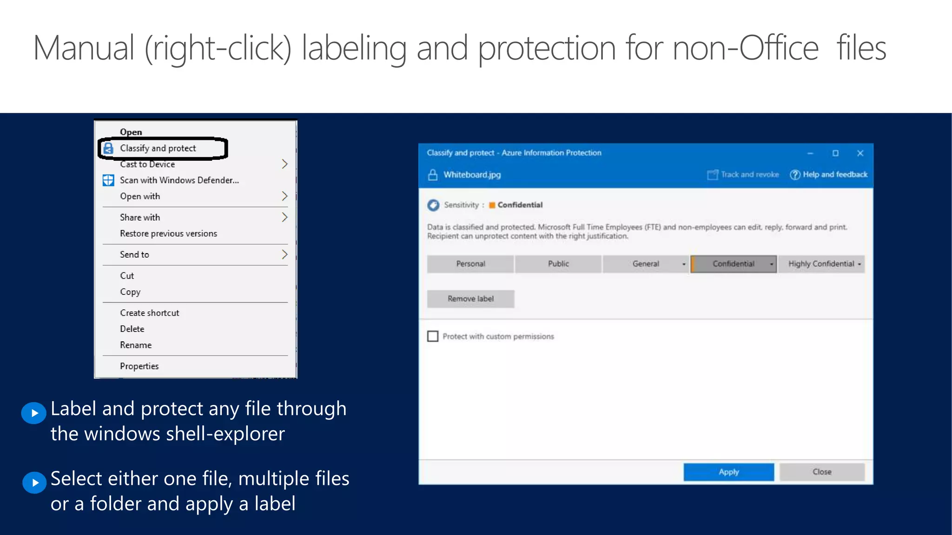The height and width of the screenshot is (535, 952).
Task: Enable Protect with custom permissions checkbox
Action: click(x=433, y=336)
